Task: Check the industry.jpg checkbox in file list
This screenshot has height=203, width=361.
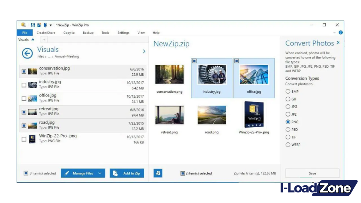Action: (x=24, y=85)
